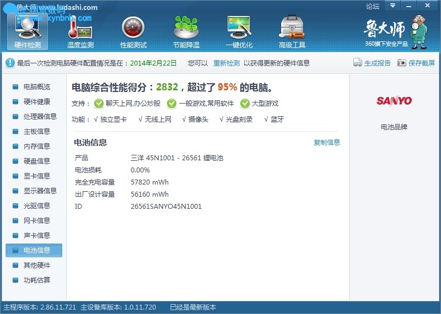Image resolution: width=441 pixels, height=314 pixels.
Task: Open title bar dropdown arrow menu
Action: pos(392,6)
